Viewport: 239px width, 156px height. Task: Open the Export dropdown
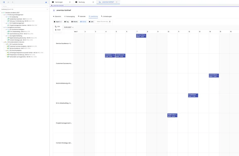[58, 22]
